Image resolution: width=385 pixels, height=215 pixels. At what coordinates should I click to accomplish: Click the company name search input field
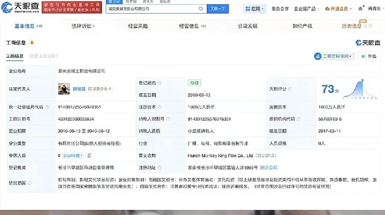point(152,9)
